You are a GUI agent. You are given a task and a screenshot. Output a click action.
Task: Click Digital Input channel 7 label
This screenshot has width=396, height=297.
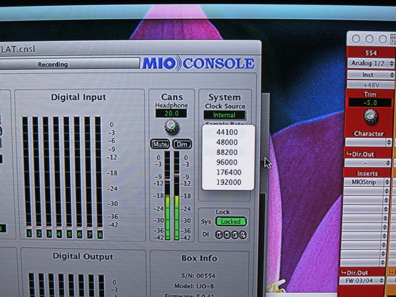(90, 235)
